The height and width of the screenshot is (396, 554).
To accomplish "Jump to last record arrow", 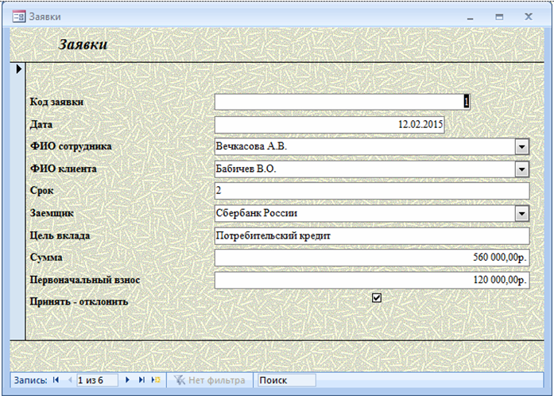I will pos(141,380).
